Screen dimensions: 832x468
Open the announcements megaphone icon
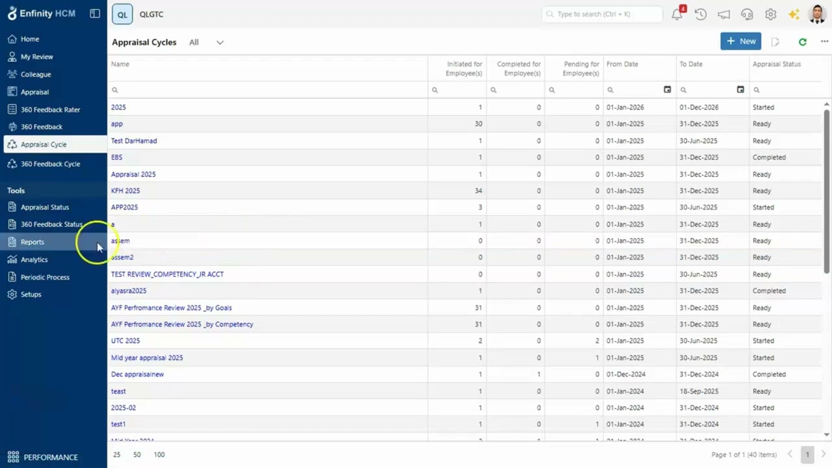723,14
